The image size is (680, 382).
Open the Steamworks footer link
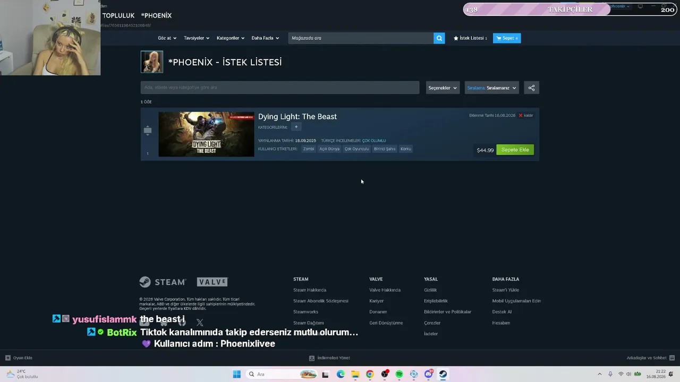(x=305, y=312)
